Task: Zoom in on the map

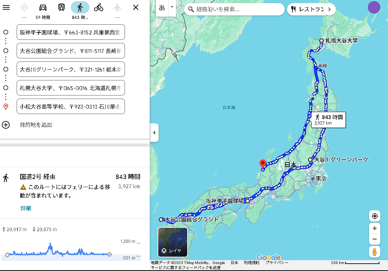Action: click(374, 228)
